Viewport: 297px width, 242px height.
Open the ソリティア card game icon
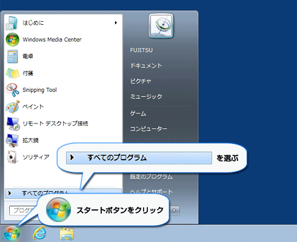coord(13,157)
